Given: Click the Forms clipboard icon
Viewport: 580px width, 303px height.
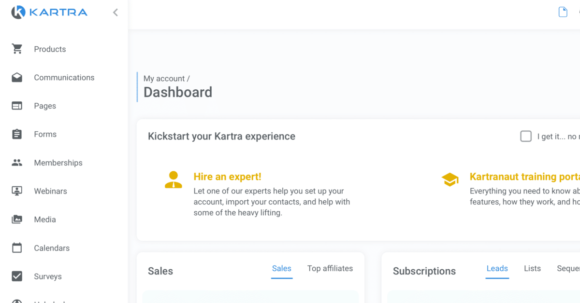Looking at the screenshot, I should (17, 134).
